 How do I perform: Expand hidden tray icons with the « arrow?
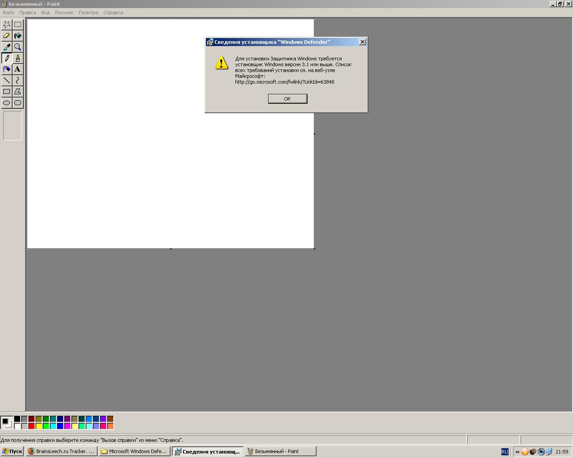tap(517, 452)
